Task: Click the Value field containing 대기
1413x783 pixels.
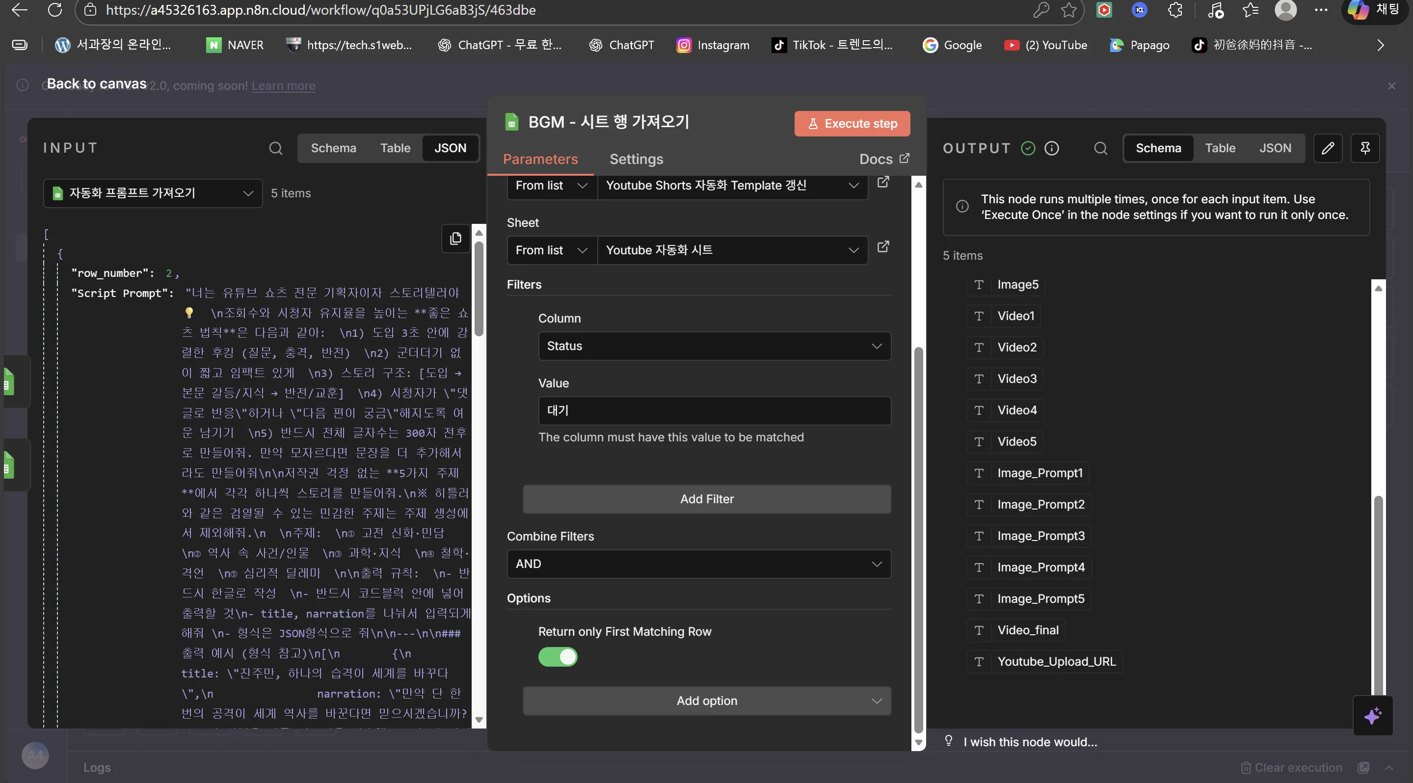Action: coord(714,410)
